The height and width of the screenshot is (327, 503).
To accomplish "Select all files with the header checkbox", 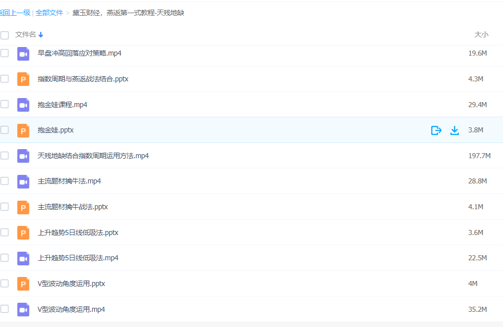I will click(5, 35).
